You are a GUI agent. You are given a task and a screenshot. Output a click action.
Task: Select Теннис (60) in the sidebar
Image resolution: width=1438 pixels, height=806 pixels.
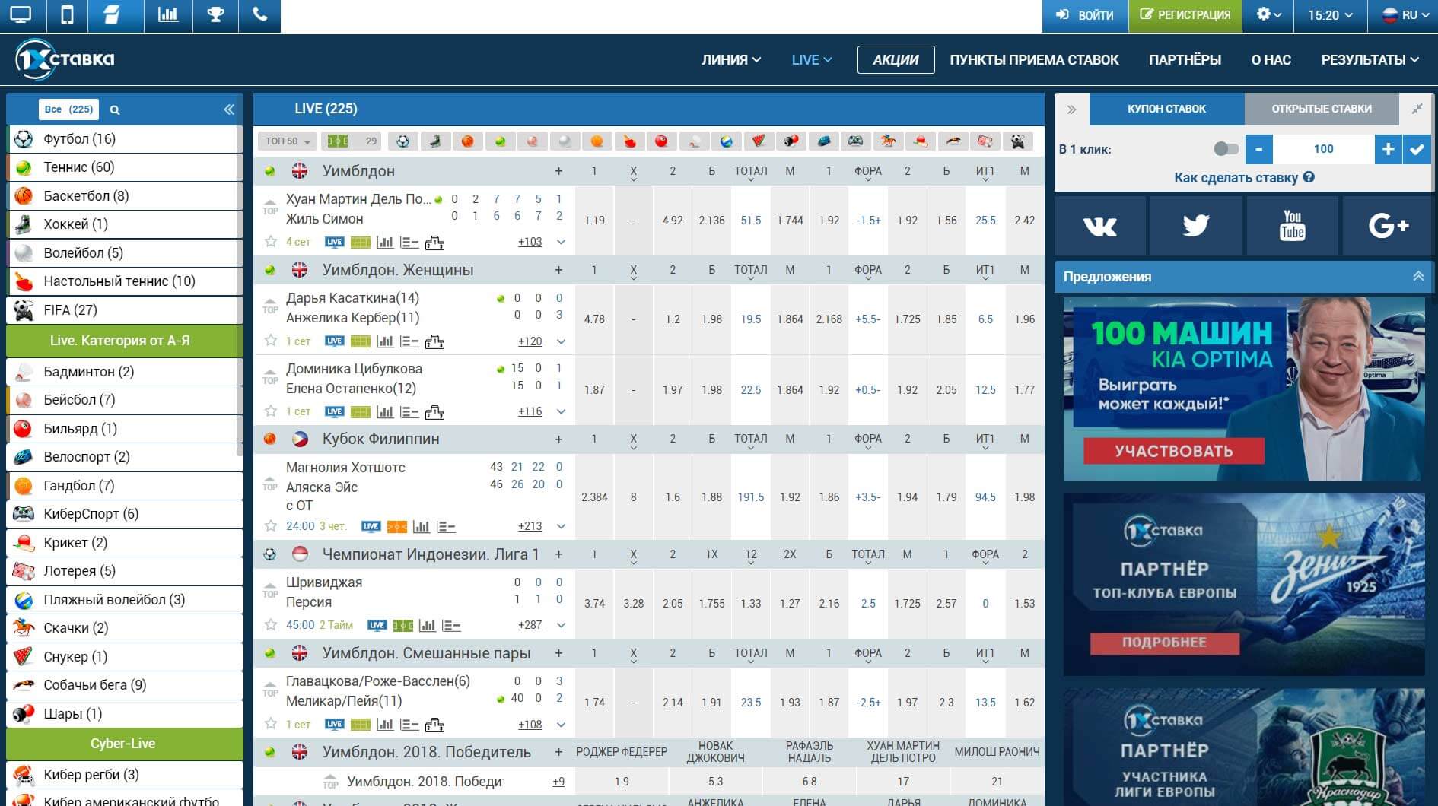(x=125, y=167)
